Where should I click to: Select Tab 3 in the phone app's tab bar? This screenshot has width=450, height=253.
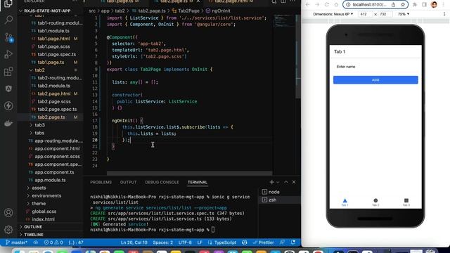tap(406, 202)
